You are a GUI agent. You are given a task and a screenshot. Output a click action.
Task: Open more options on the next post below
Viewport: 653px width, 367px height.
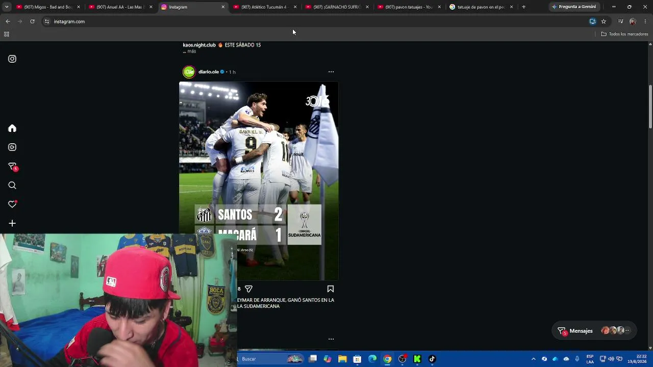331,339
